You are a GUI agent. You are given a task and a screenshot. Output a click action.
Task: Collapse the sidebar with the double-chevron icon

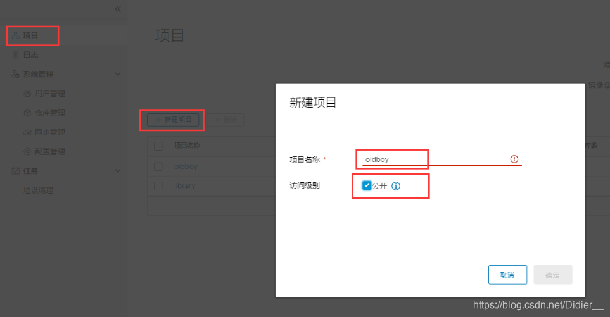click(118, 9)
